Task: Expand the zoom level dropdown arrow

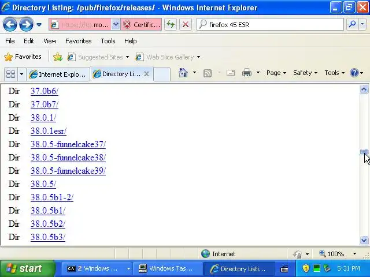Action: pos(354,254)
